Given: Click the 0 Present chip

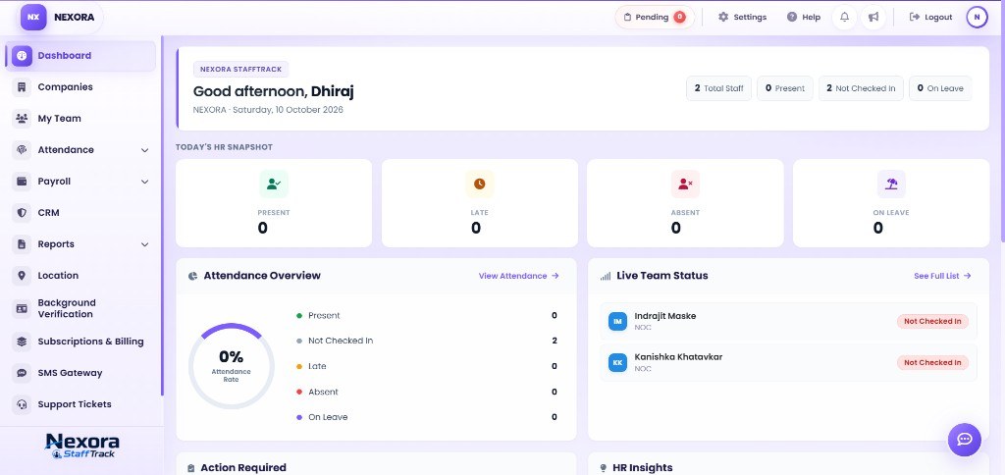Looking at the screenshot, I should (784, 88).
